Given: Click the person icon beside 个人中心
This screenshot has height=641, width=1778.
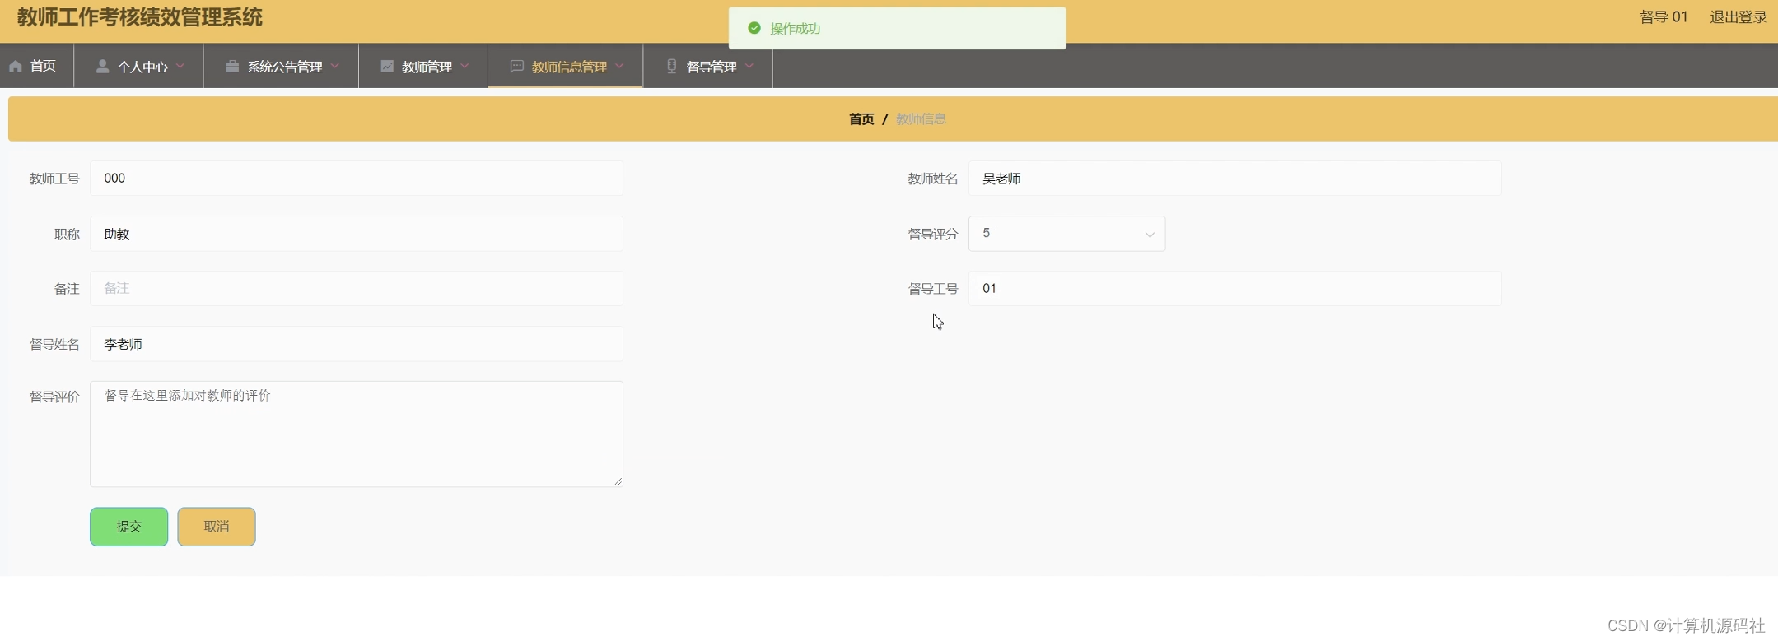Looking at the screenshot, I should click(x=102, y=67).
